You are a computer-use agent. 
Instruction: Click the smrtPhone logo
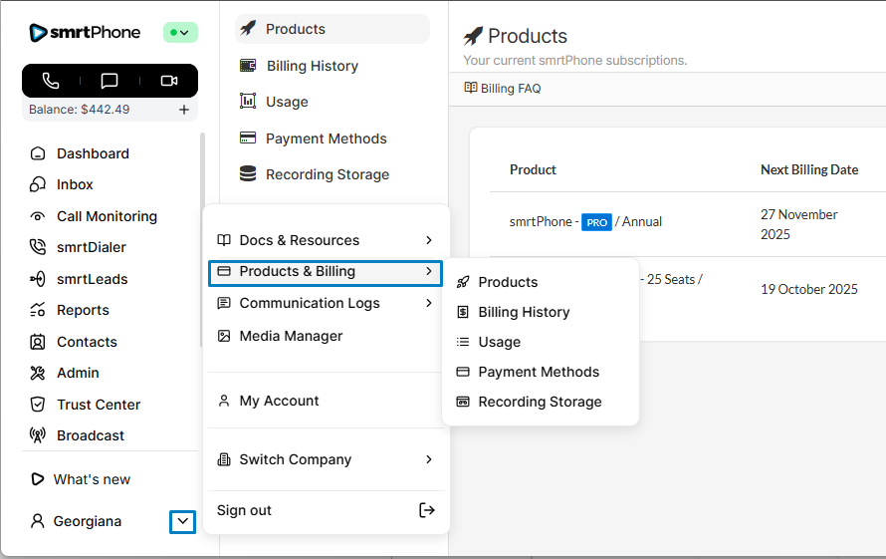pos(85,33)
